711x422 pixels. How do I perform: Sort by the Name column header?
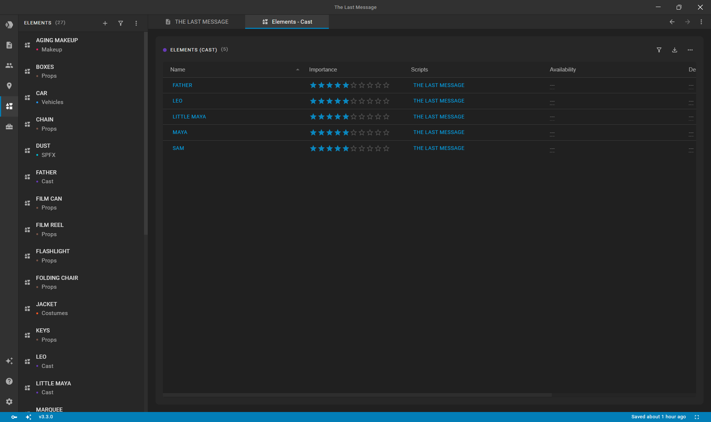click(178, 70)
